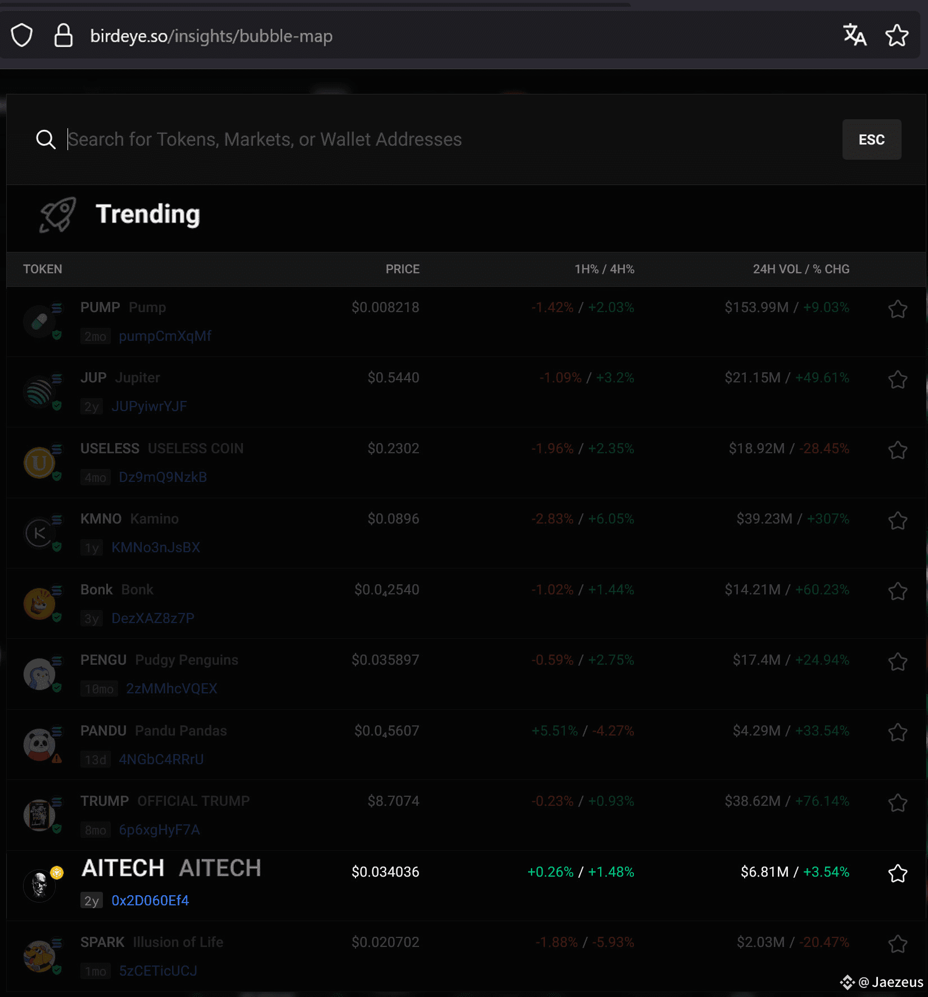Click the Jupiter token logo
The width and height of the screenshot is (928, 997).
tap(39, 392)
